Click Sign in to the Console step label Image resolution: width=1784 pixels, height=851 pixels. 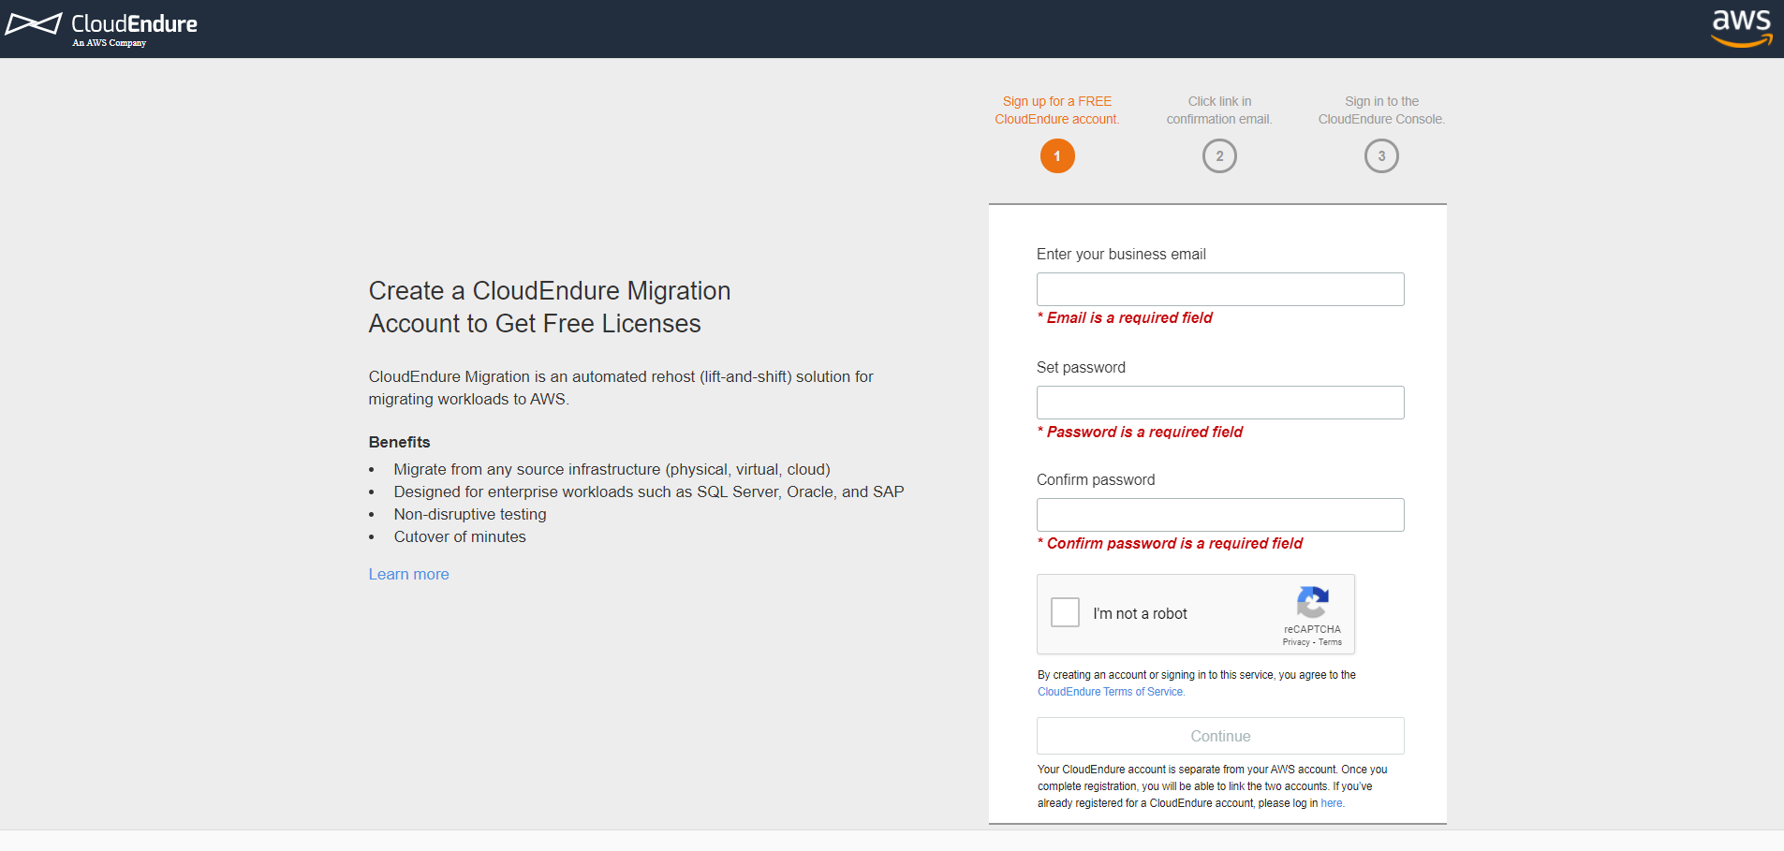pos(1381,110)
